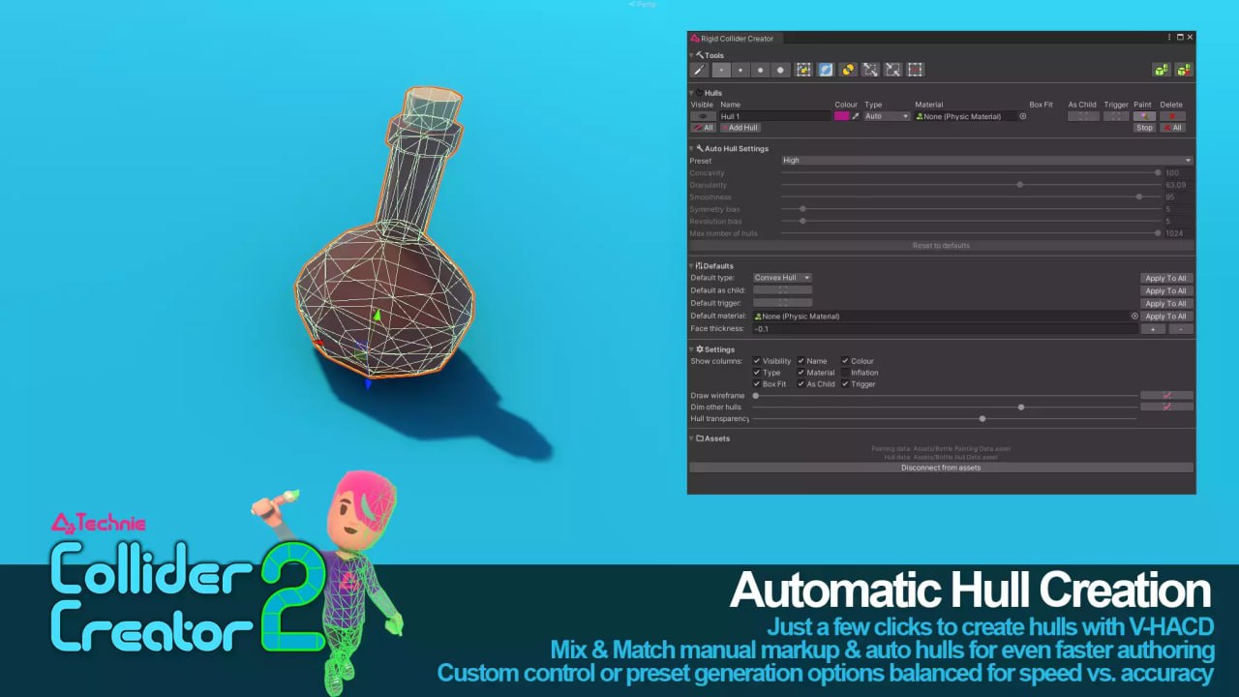
Task: Click Disconnect from assets button
Action: (x=941, y=468)
